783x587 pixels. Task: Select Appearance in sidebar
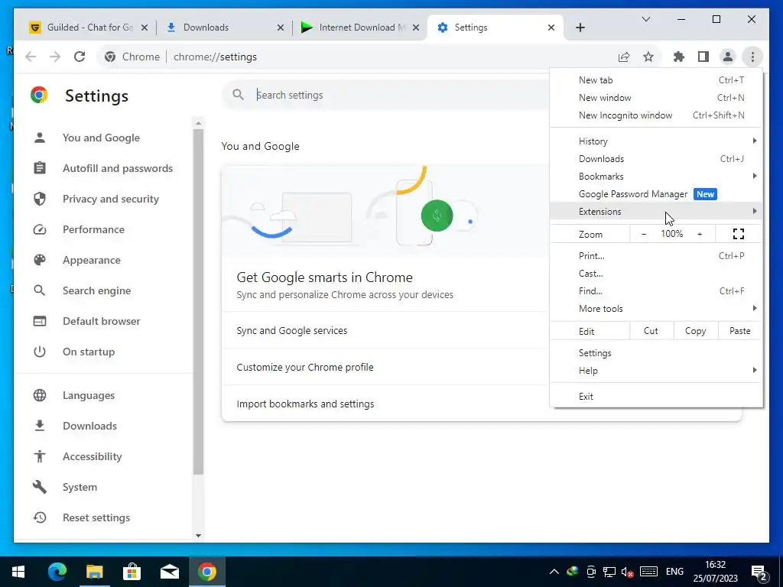point(103,260)
